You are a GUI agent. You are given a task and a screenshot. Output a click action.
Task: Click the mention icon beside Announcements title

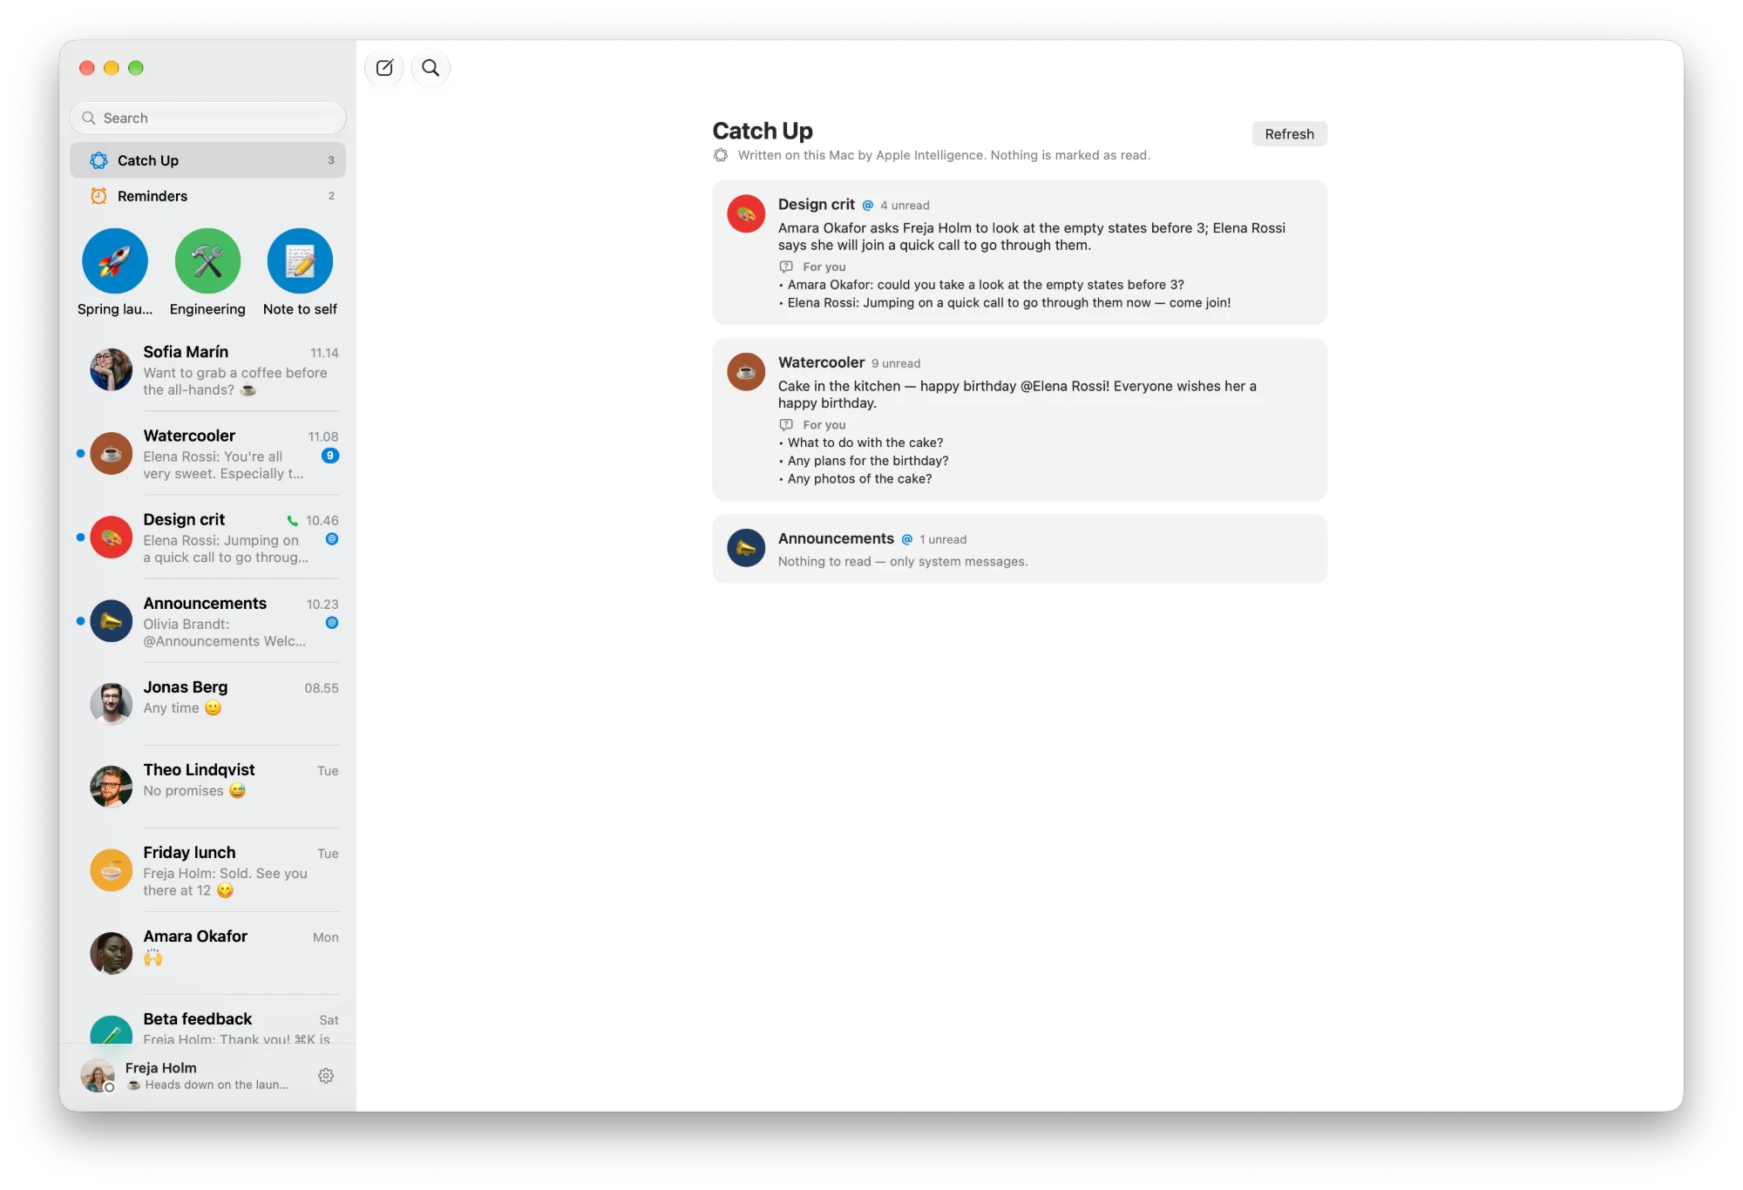pos(907,539)
